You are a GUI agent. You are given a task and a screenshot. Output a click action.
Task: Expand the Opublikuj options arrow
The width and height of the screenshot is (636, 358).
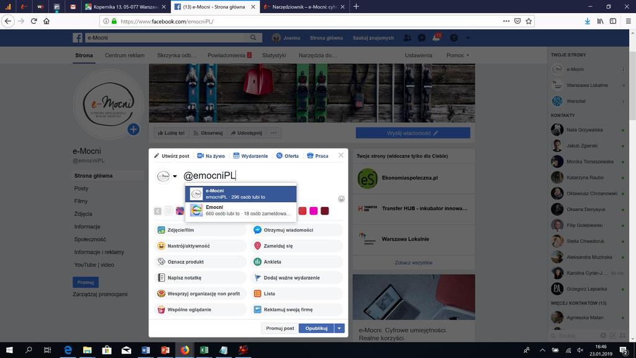pyautogui.click(x=339, y=328)
